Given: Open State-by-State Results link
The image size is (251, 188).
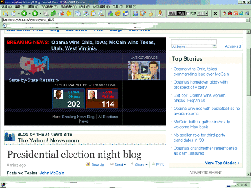Looking at the screenshot, I should (x=33, y=80).
